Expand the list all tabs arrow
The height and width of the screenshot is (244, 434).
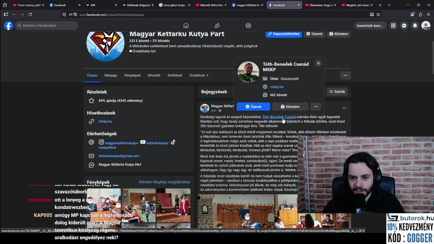389,5
